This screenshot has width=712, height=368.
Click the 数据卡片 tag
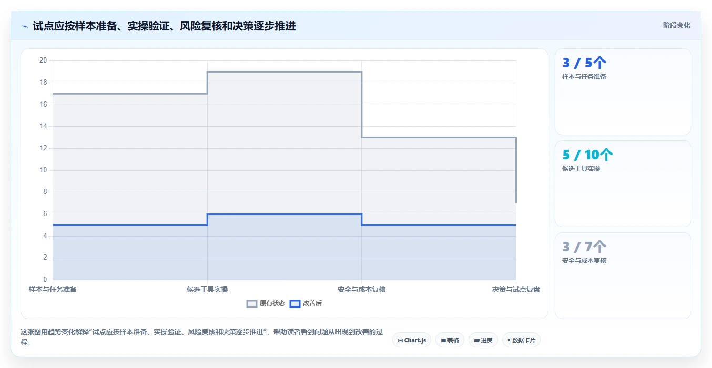point(521,340)
